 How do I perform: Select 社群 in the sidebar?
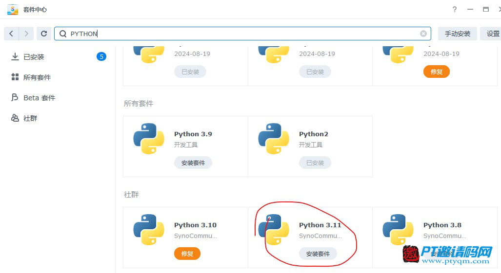pyautogui.click(x=58, y=118)
